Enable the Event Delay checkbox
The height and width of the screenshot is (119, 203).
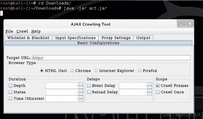click(89, 86)
